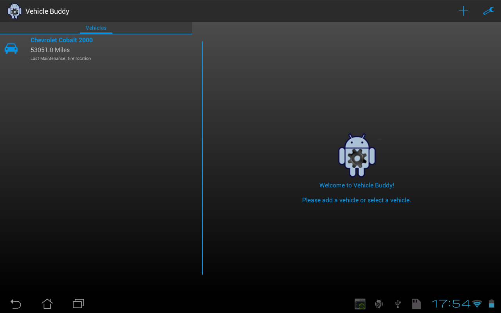Screen dimensions: 501x313
Task: Open the wrench maintenance settings icon
Action: click(x=488, y=11)
